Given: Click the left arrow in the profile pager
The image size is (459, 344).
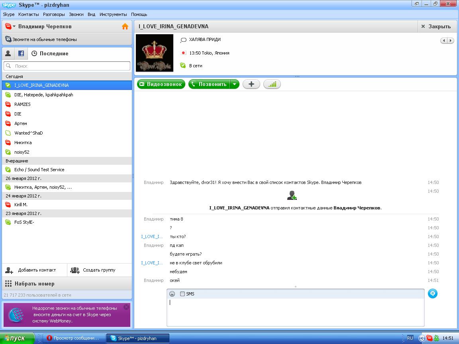Looking at the screenshot, I should pyautogui.click(x=444, y=41).
